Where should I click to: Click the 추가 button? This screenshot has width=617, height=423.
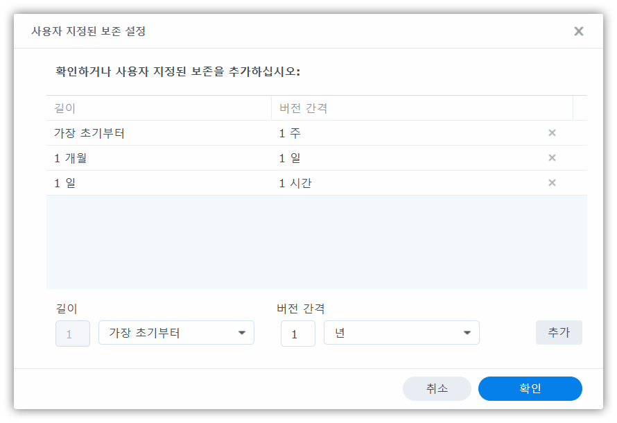coord(559,333)
